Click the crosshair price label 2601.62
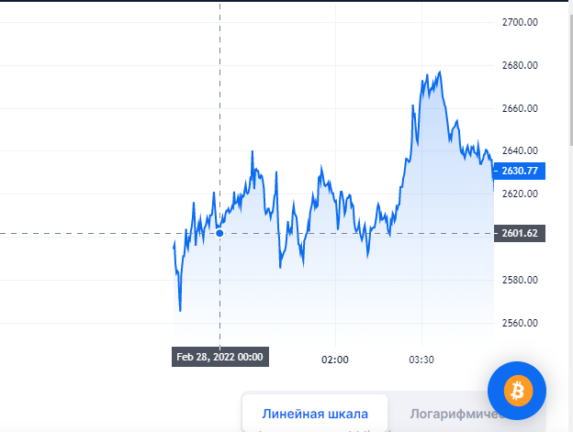This screenshot has height=432, width=573. click(x=520, y=233)
